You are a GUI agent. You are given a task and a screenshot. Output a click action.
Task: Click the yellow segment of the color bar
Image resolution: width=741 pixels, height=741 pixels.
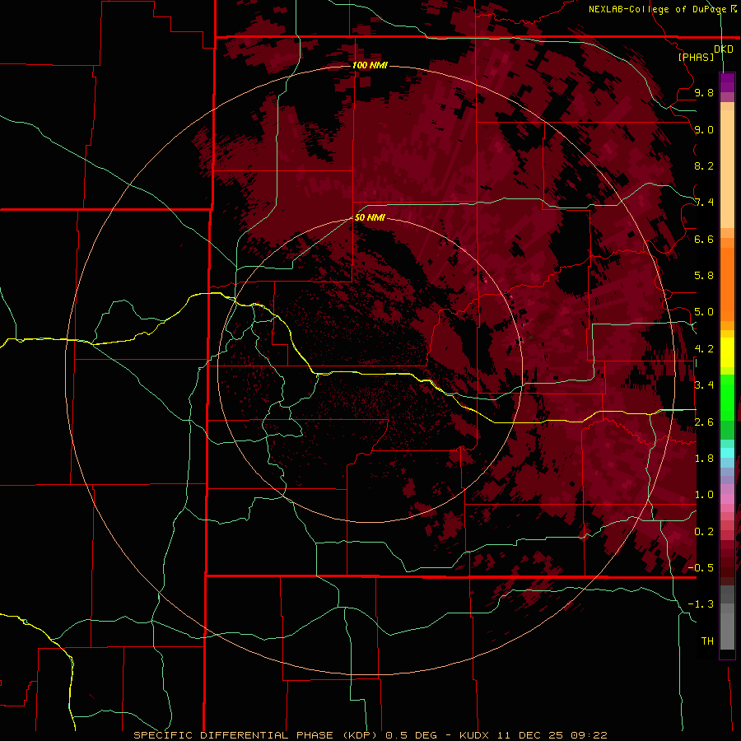click(727, 352)
